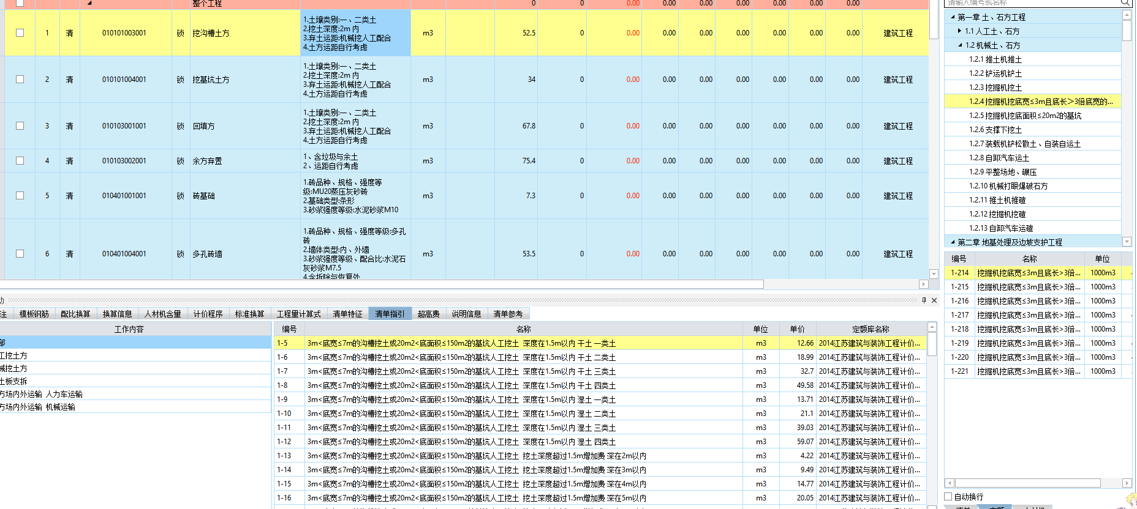Viewport: 1137px width, 509px height.
Task: Select tree item 1.2.7 装载机铲松散土
Action: coord(1025,144)
